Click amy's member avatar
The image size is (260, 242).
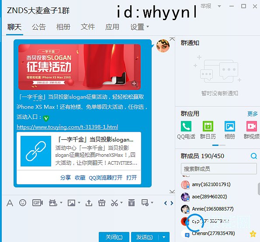click(x=185, y=185)
